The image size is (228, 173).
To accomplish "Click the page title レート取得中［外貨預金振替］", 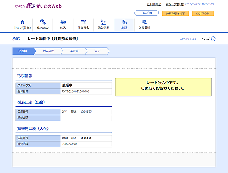I will (53, 39).
